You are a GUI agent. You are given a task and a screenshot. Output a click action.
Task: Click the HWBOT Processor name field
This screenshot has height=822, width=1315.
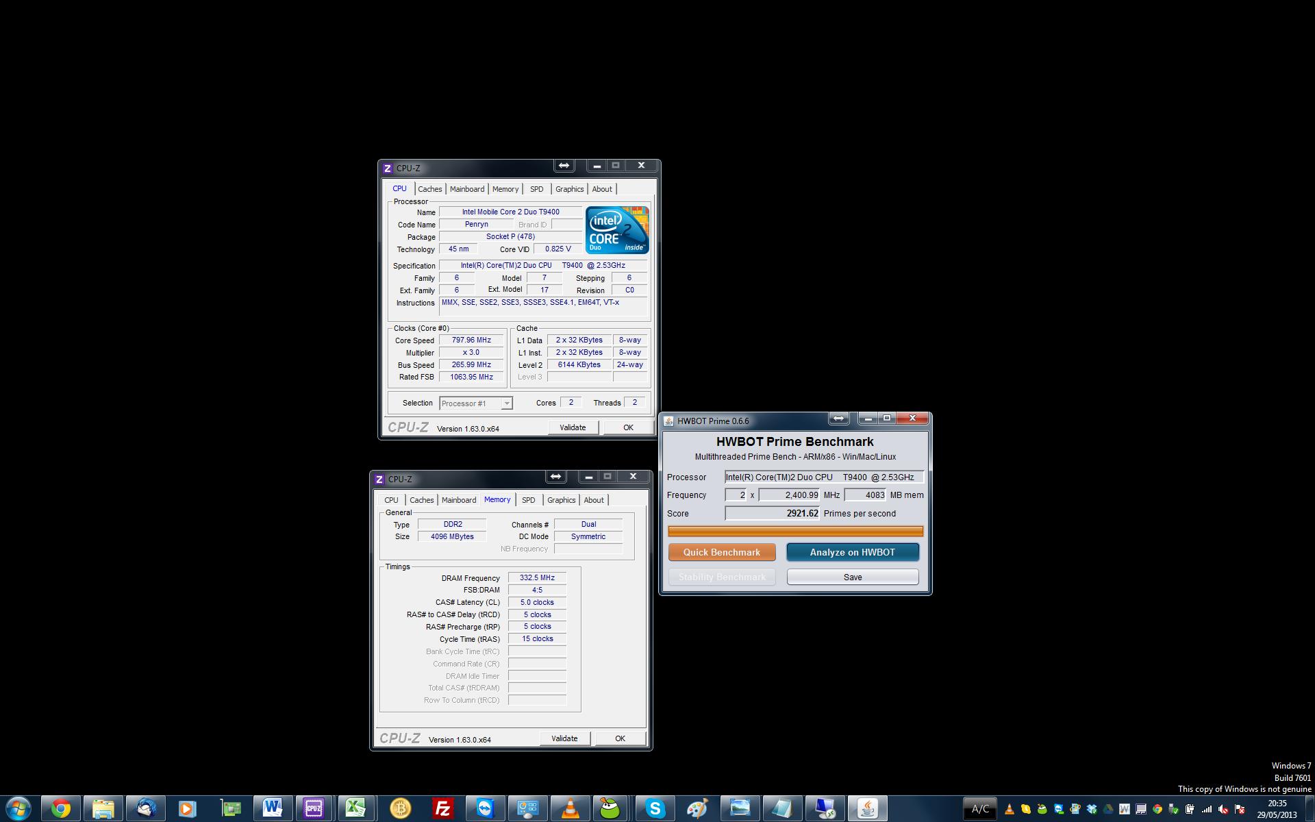[824, 477]
